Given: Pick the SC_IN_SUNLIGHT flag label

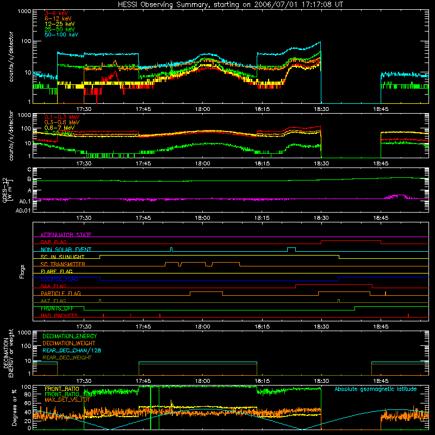Looking at the screenshot, I should pyautogui.click(x=63, y=257).
